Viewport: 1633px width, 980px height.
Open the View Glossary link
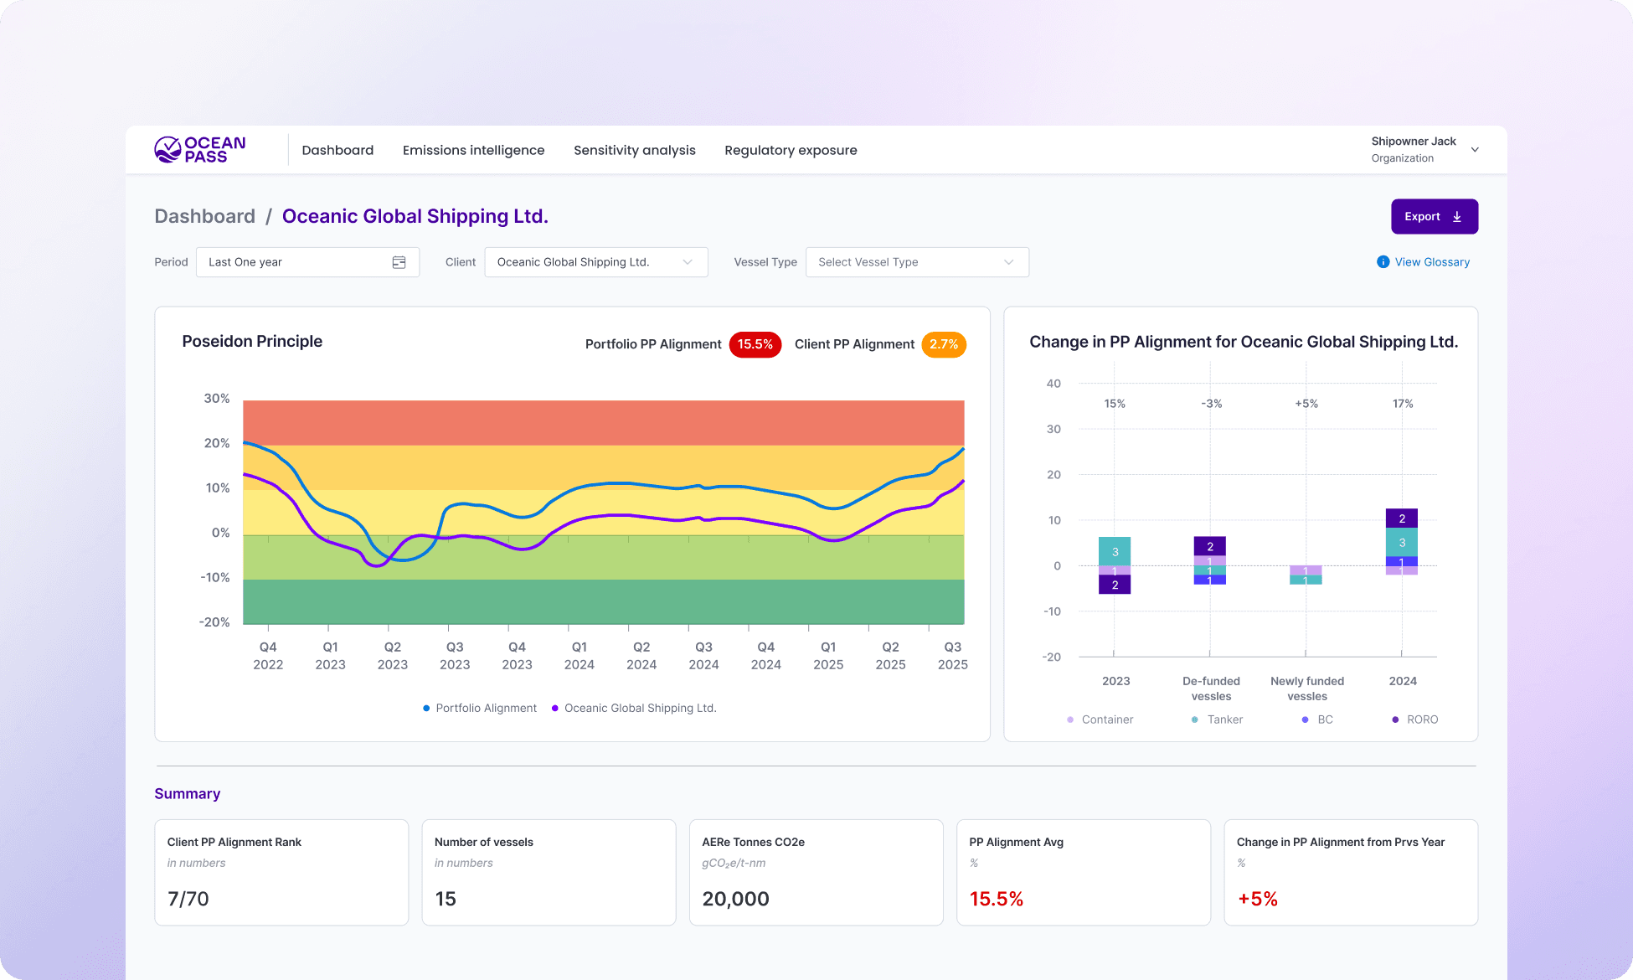pyautogui.click(x=1432, y=262)
